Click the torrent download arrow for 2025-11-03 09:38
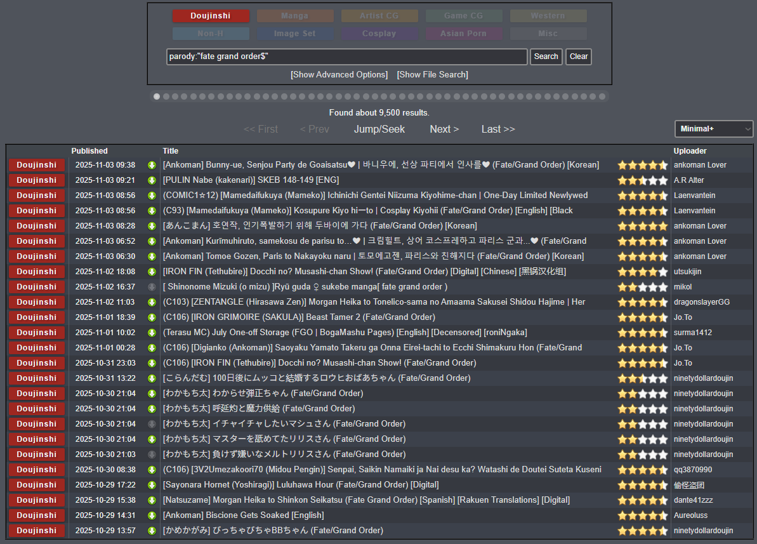The width and height of the screenshot is (757, 544). (152, 165)
